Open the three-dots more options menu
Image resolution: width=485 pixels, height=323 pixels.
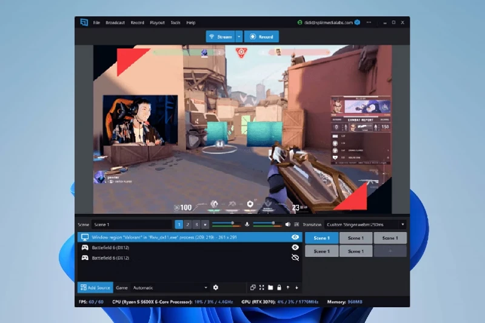[369, 22]
